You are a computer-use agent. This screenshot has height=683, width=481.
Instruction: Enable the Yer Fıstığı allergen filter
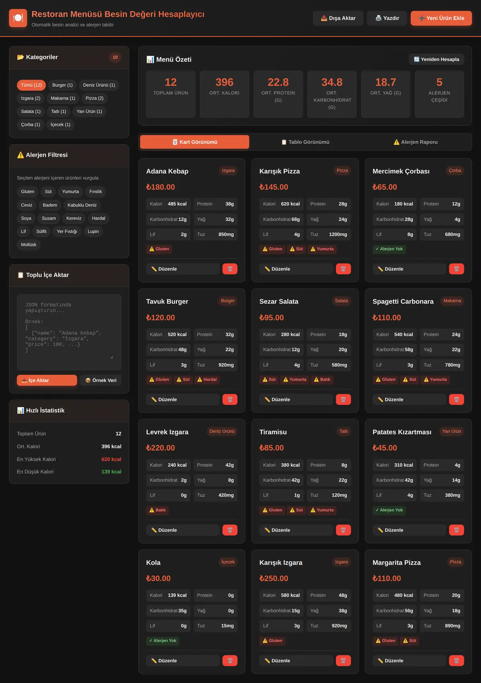tap(67, 232)
